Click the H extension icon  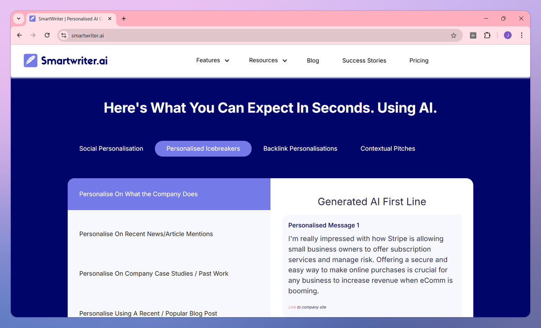click(472, 35)
